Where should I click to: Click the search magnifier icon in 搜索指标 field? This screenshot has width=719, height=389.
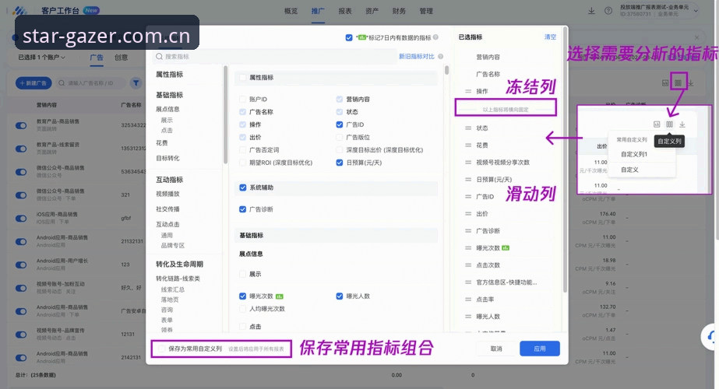(159, 56)
